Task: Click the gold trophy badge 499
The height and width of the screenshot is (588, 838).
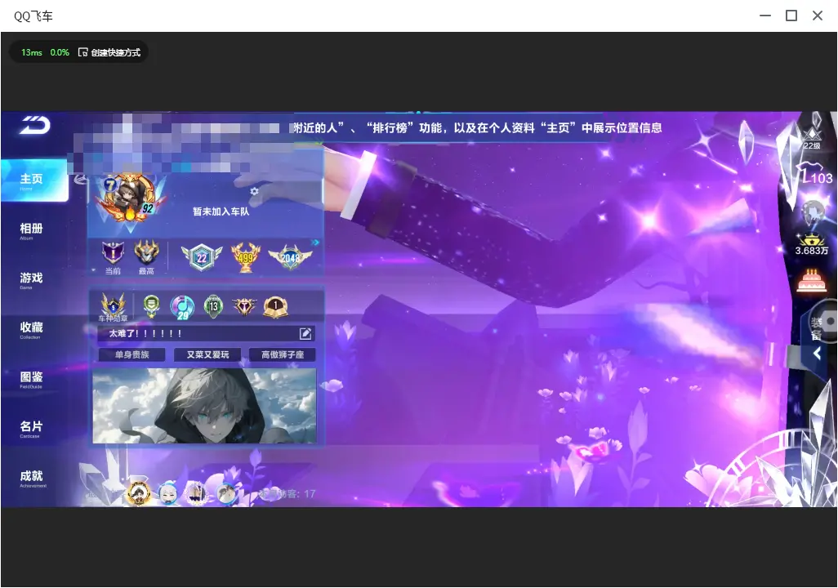Action: click(245, 257)
